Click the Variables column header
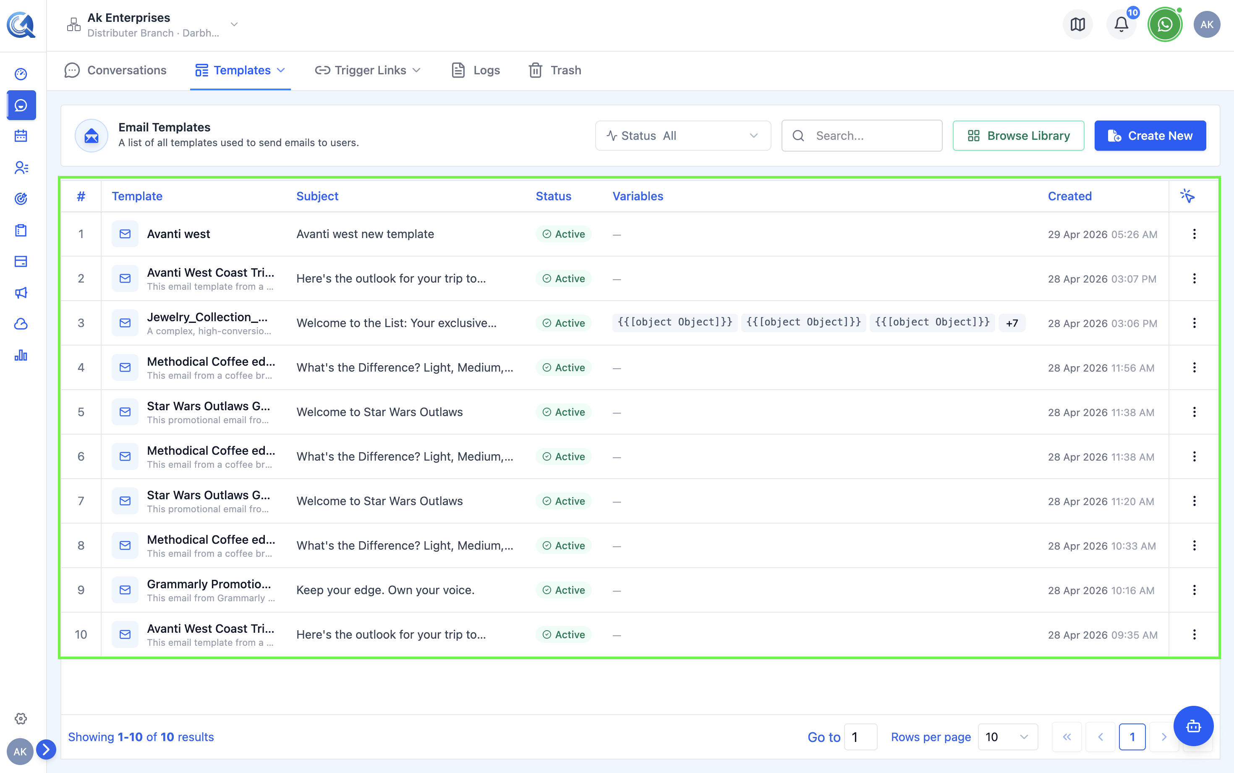 coord(638,196)
